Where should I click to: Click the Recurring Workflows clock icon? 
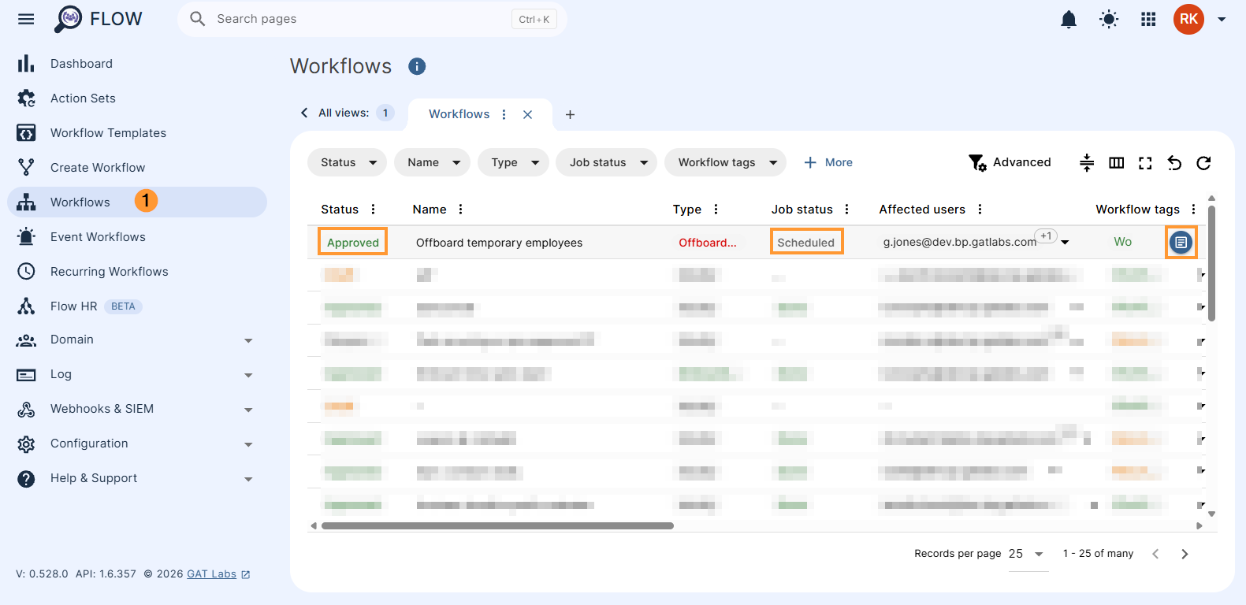[x=26, y=271]
